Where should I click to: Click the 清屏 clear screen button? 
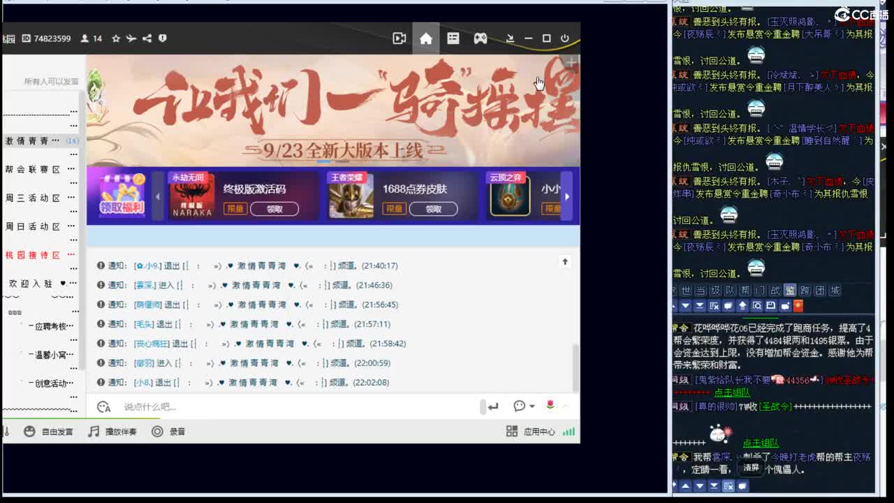tap(751, 467)
